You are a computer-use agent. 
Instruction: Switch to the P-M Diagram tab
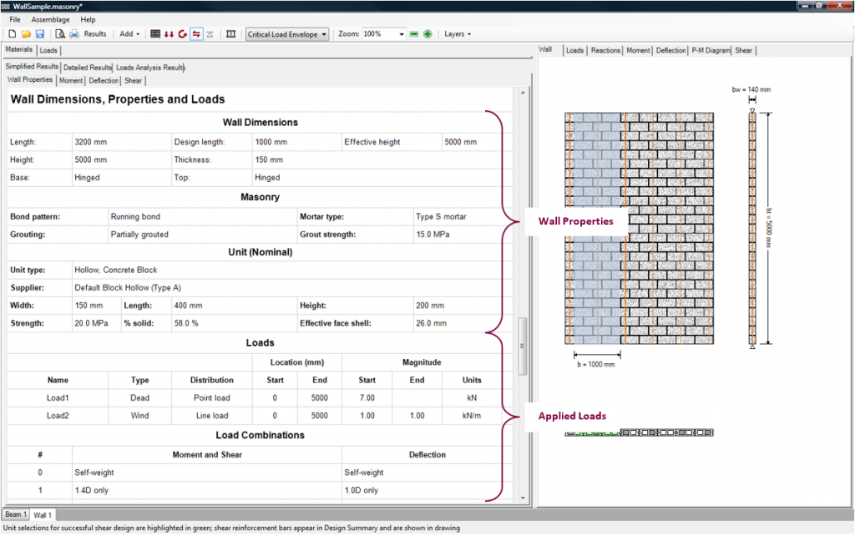pos(710,51)
